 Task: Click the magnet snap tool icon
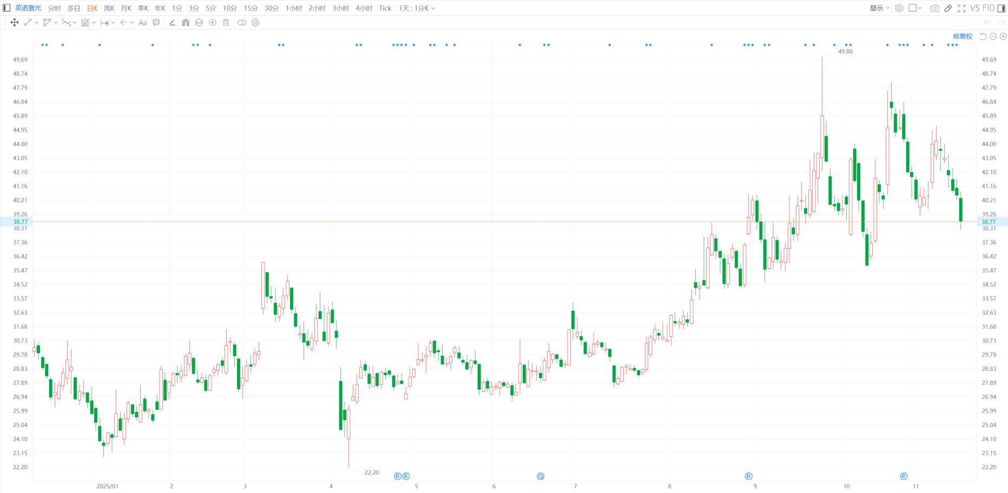[186, 23]
